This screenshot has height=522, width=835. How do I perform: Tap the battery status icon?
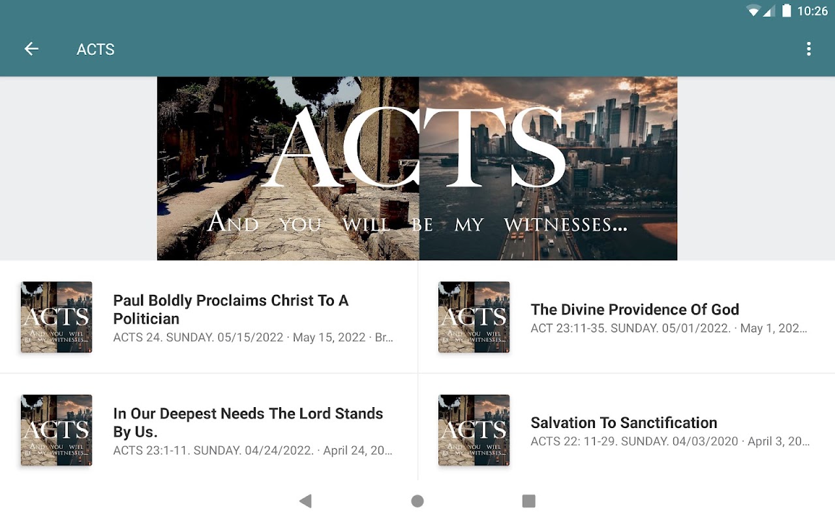pyautogui.click(x=787, y=10)
